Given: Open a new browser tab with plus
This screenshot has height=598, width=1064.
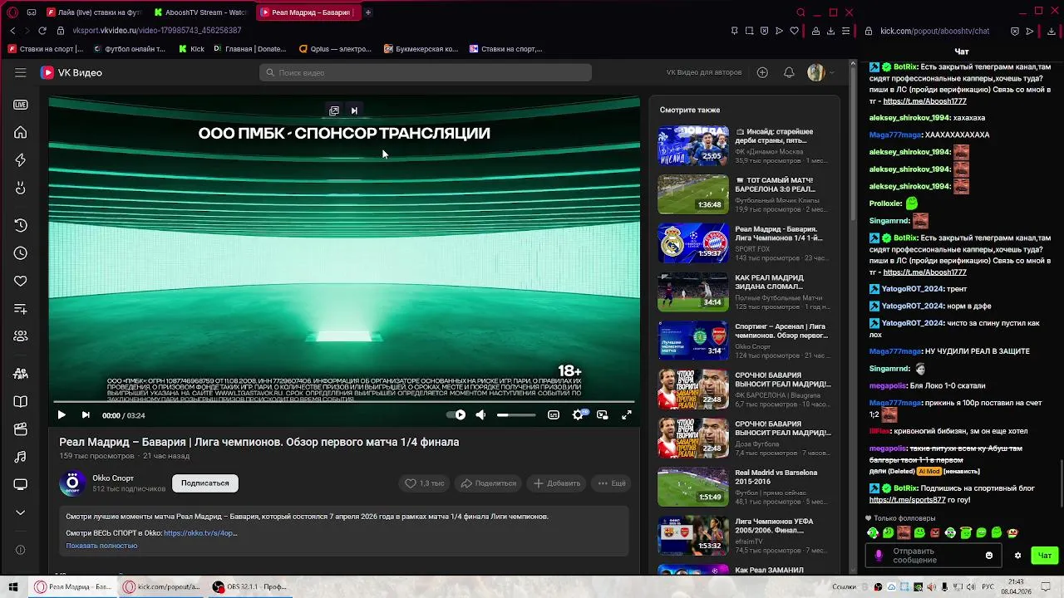Looking at the screenshot, I should (x=368, y=12).
